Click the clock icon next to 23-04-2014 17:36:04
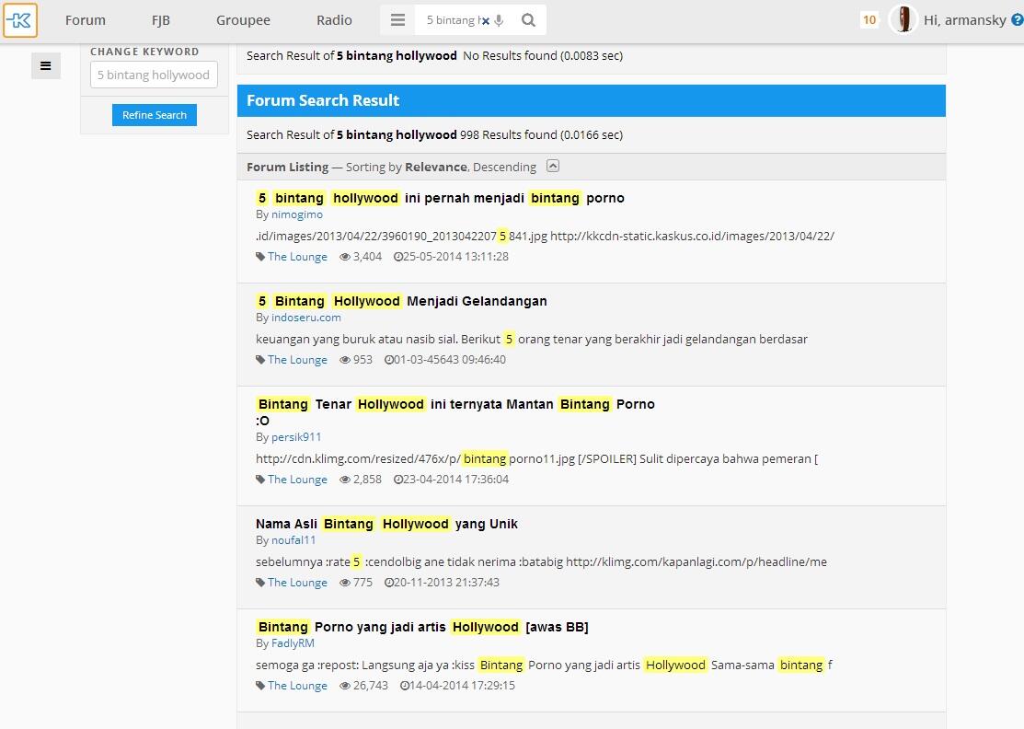1024x729 pixels. pos(397,480)
